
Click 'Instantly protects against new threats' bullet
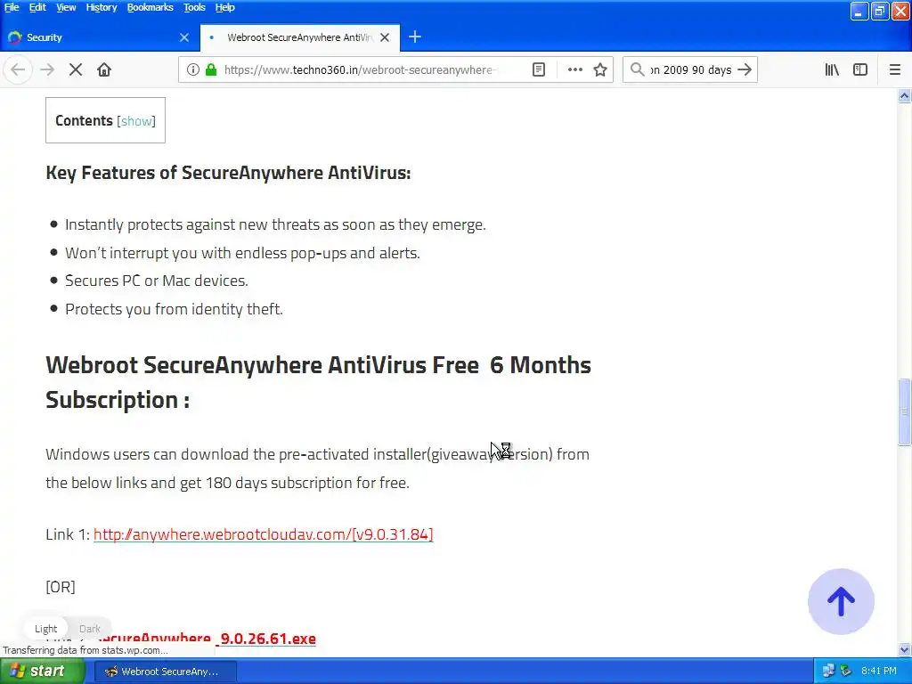point(275,224)
